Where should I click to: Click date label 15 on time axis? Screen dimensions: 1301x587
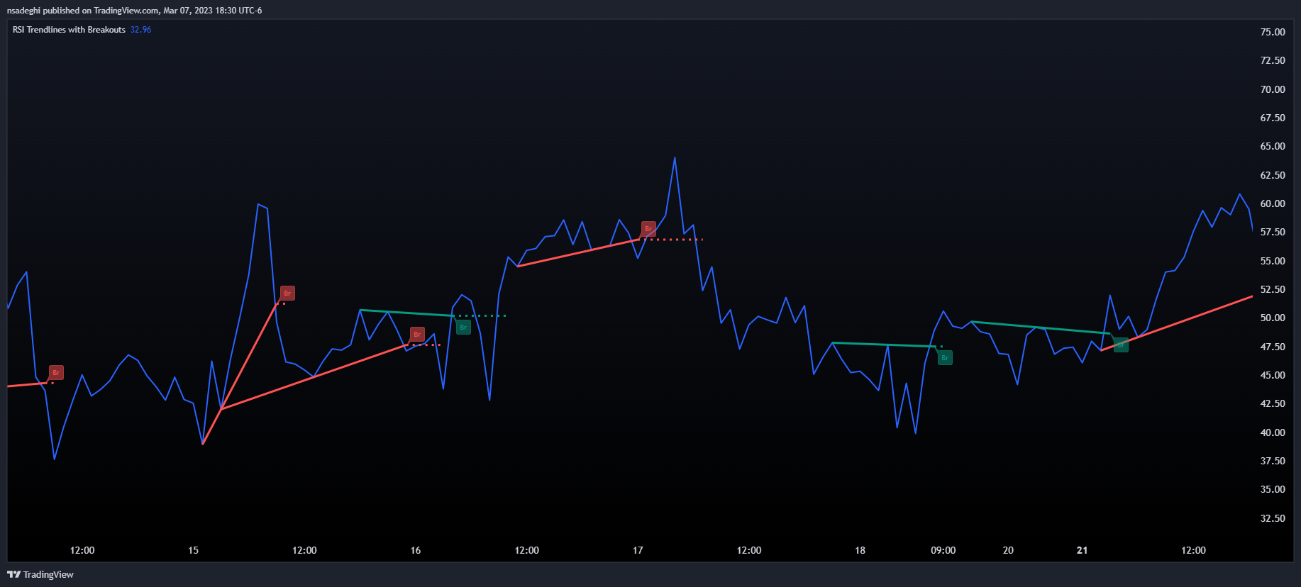[x=194, y=550]
